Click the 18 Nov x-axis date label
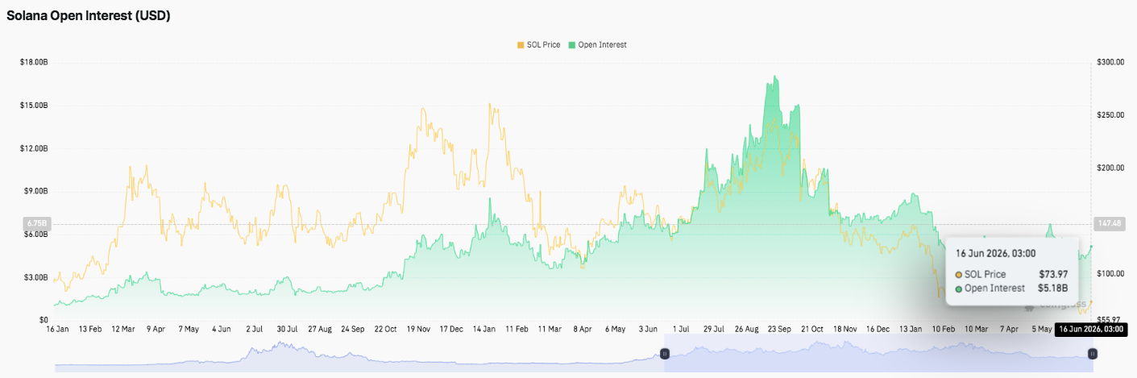This screenshot has height=378, width=1137. (845, 330)
